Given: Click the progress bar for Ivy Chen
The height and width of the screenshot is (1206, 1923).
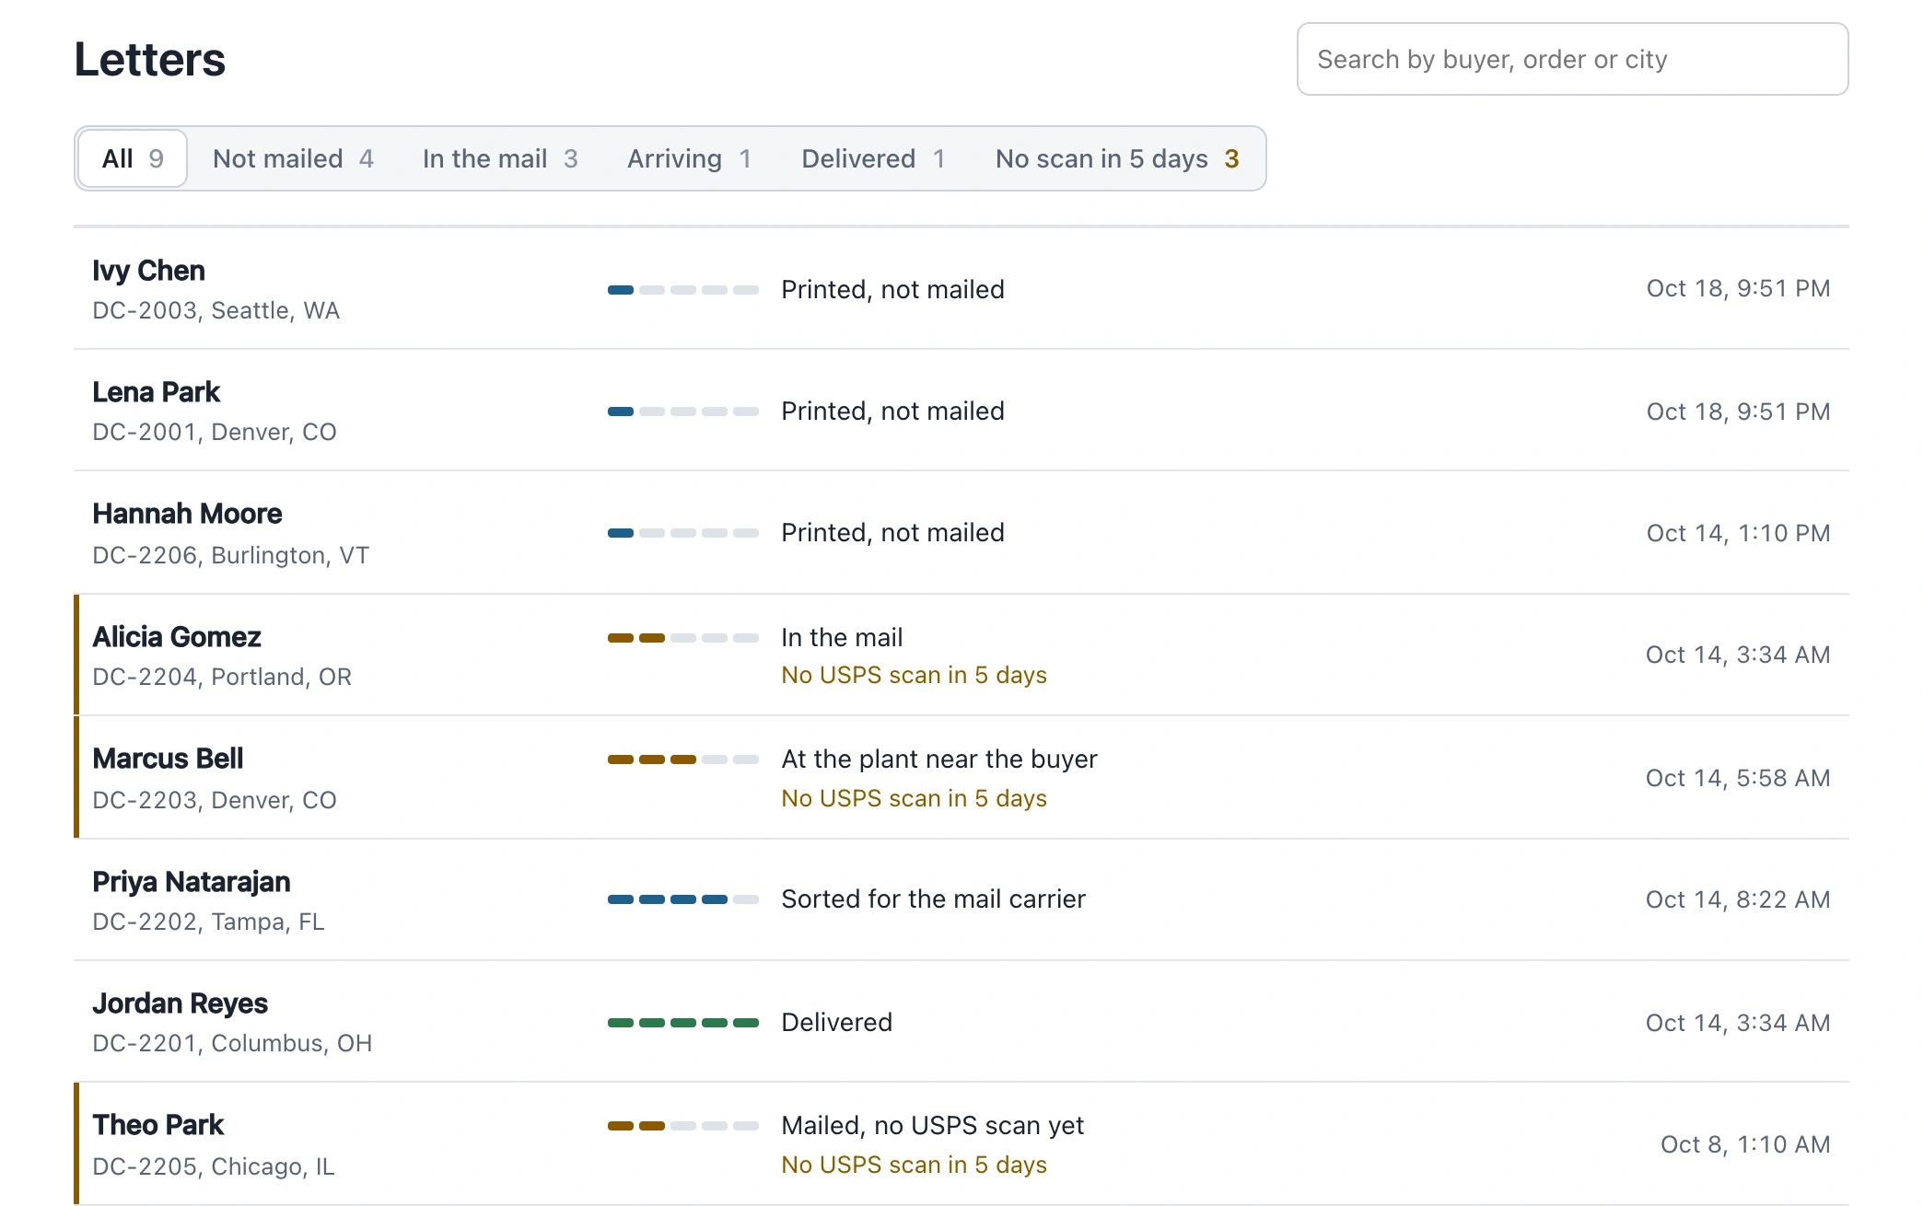Looking at the screenshot, I should (683, 290).
